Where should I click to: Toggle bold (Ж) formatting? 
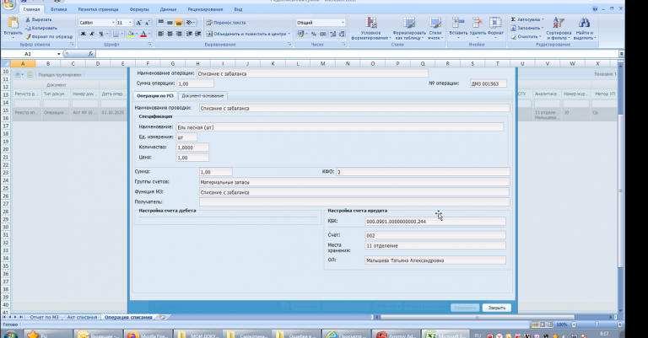click(x=83, y=34)
